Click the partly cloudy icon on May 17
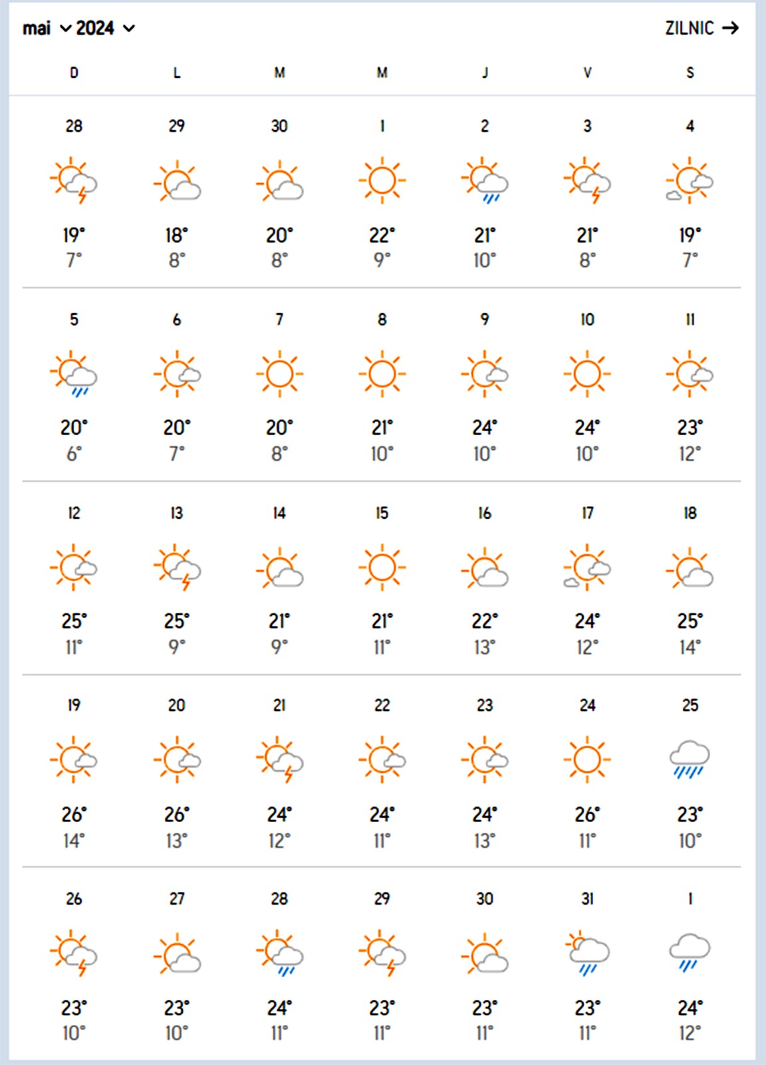The image size is (766, 1065). coord(587,568)
